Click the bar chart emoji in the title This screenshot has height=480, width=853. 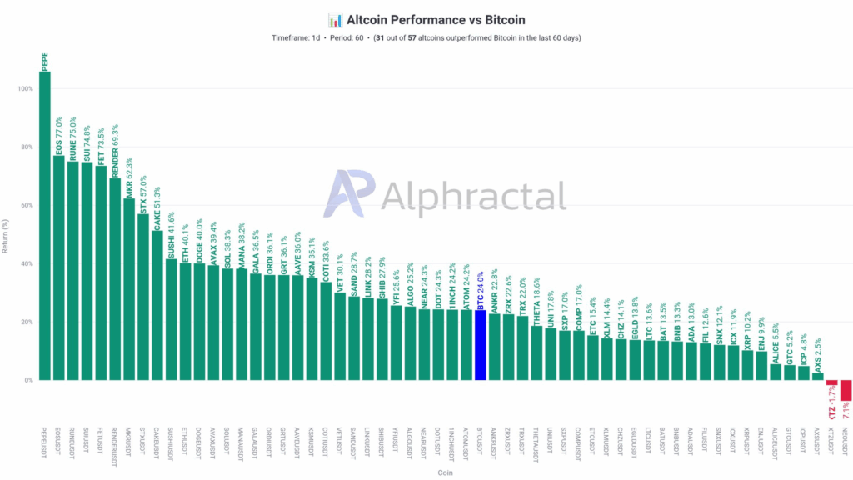pyautogui.click(x=335, y=19)
